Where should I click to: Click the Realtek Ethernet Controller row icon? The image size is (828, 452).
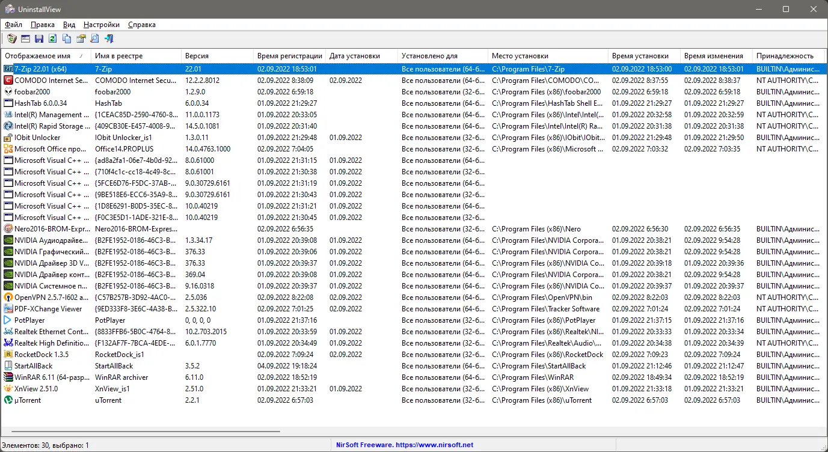point(8,332)
